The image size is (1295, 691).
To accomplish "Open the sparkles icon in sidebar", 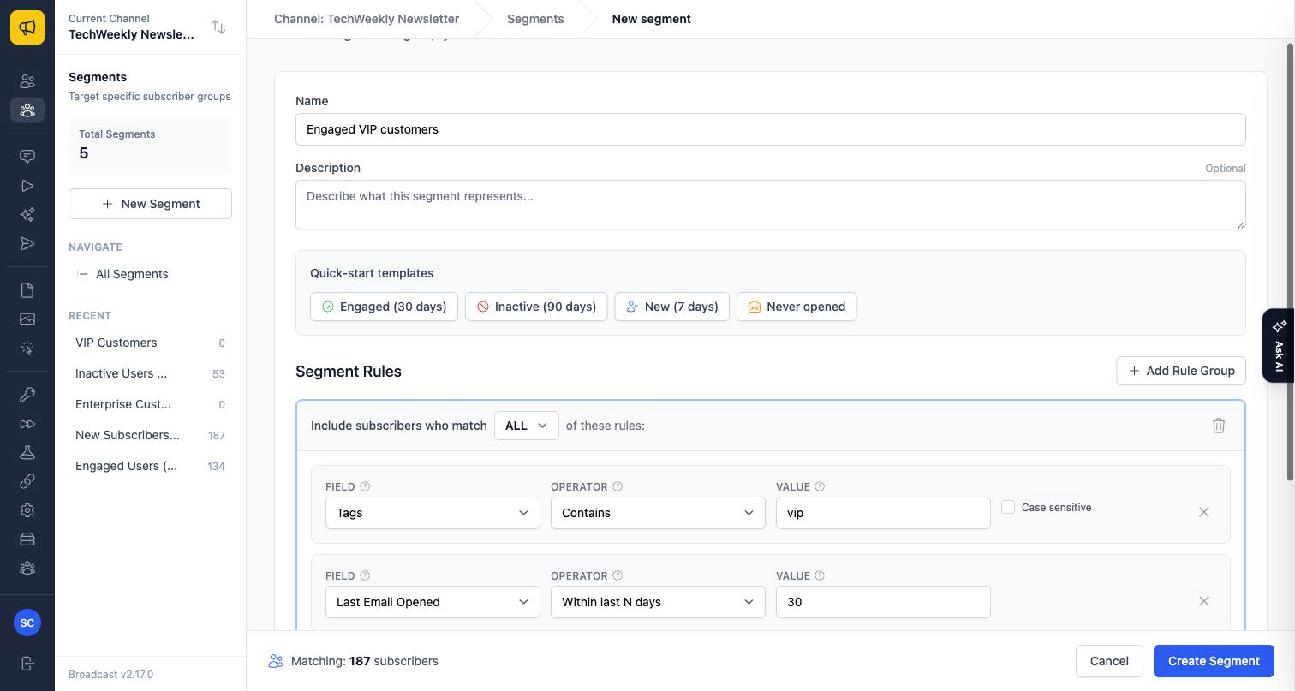I will coord(27,215).
